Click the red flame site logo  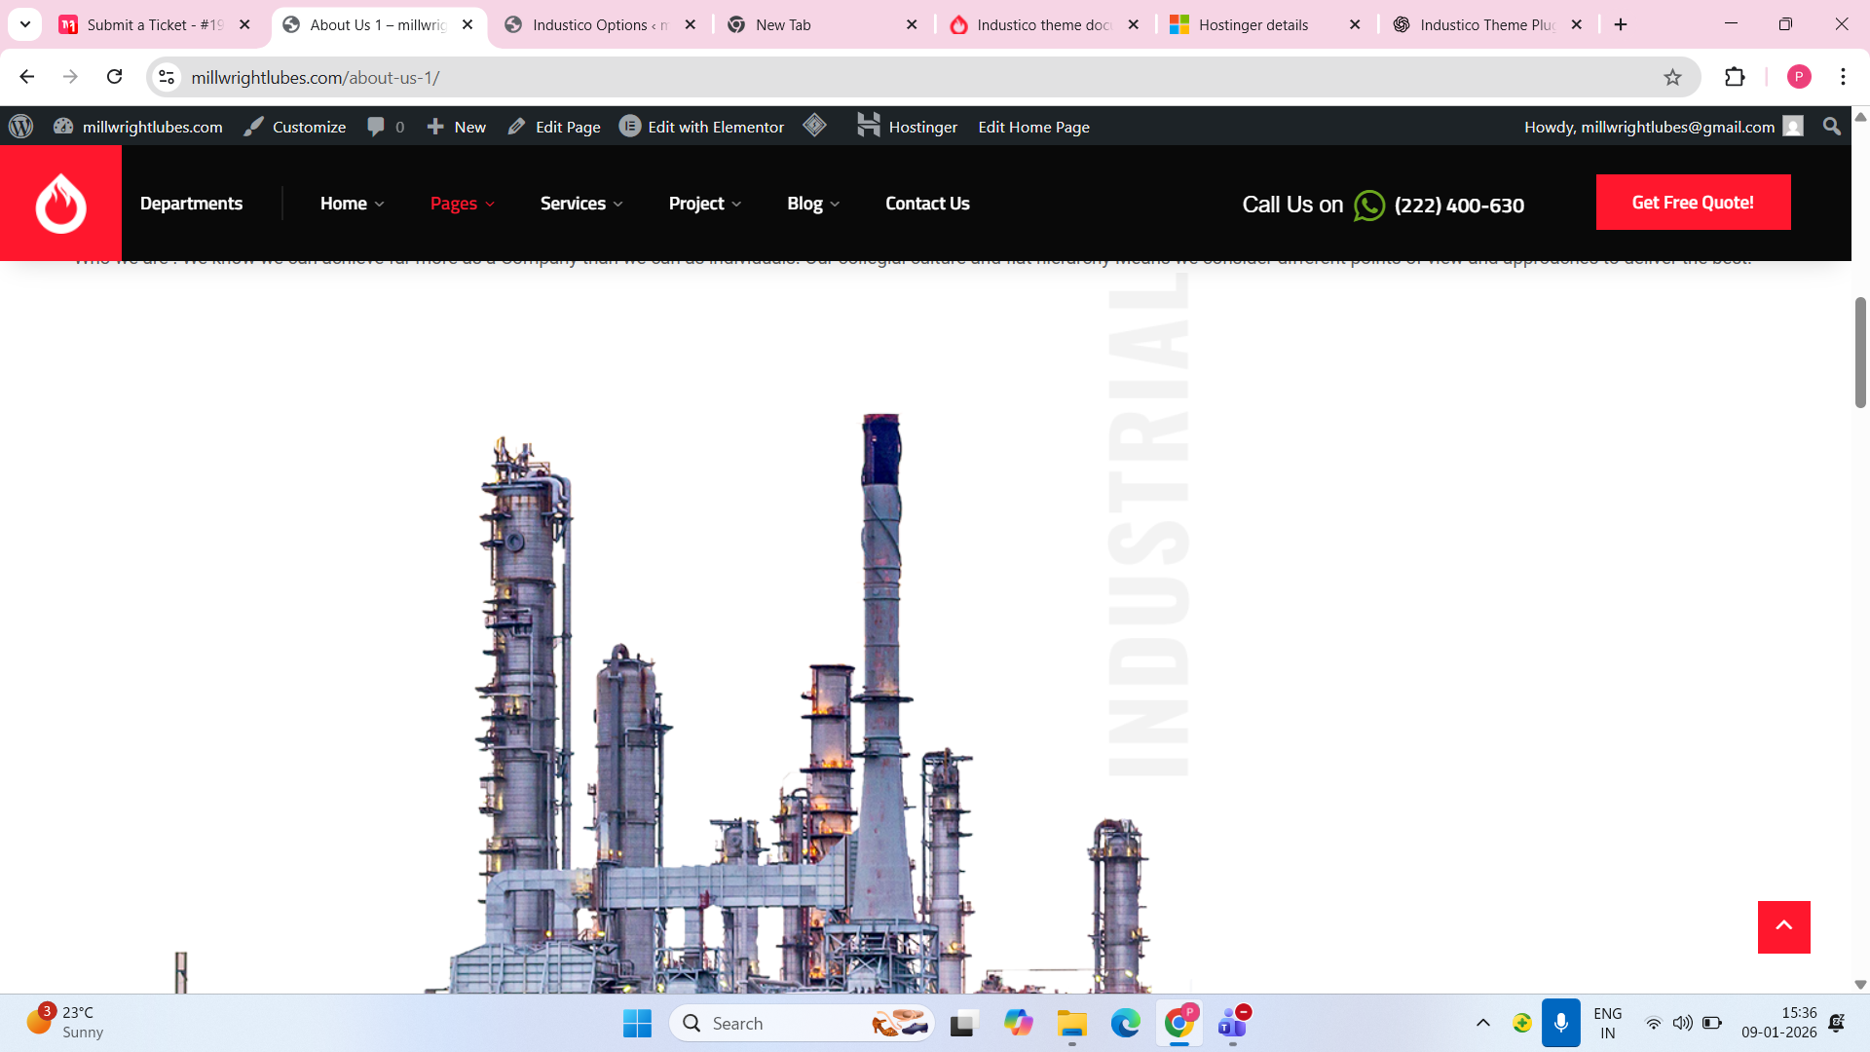click(x=60, y=203)
